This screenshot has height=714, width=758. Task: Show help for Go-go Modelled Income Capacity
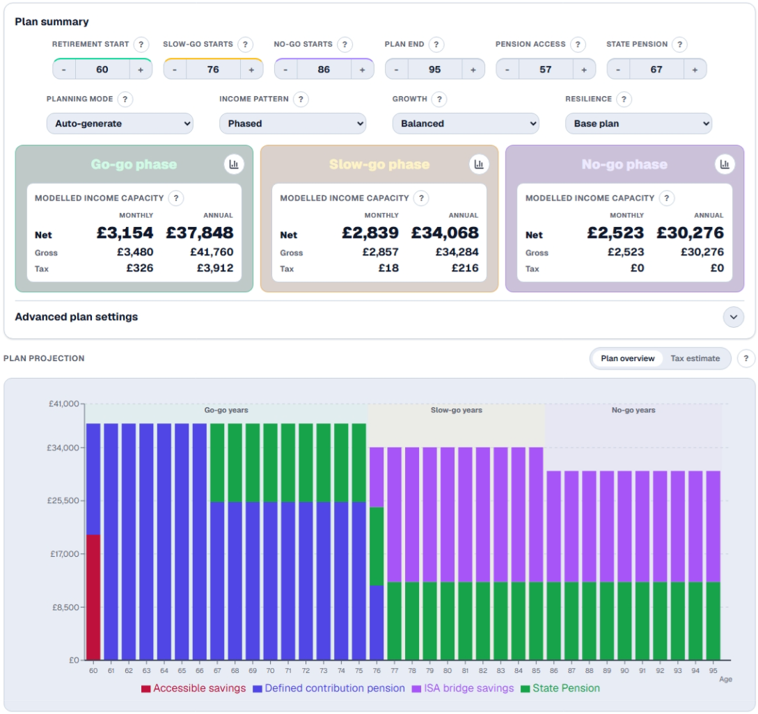coord(176,198)
